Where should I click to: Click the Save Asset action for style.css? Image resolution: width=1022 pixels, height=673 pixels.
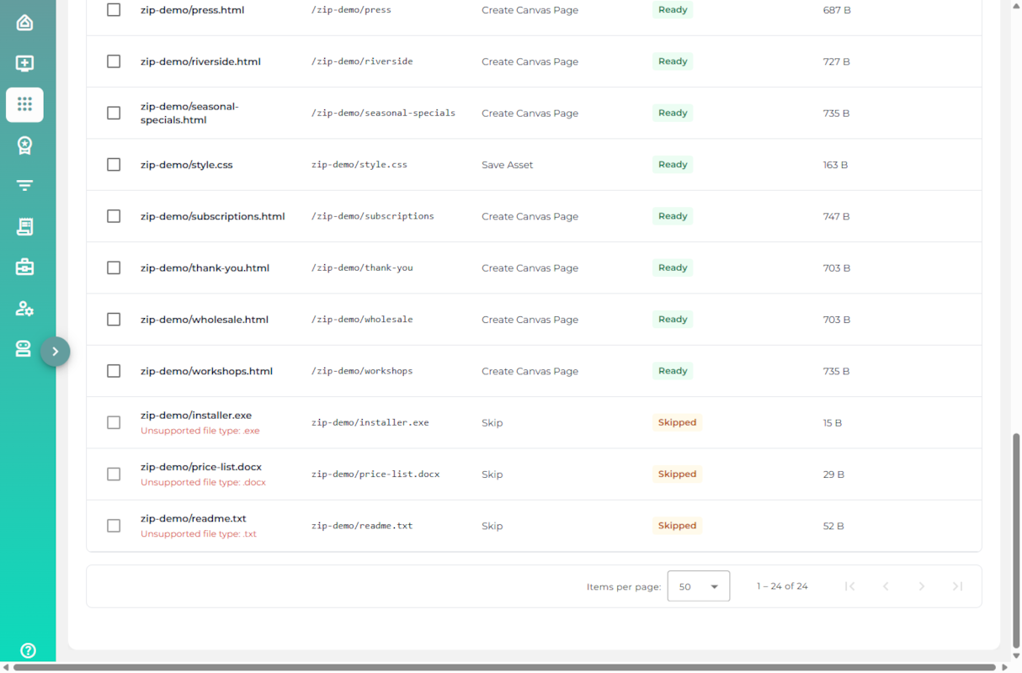[508, 165]
